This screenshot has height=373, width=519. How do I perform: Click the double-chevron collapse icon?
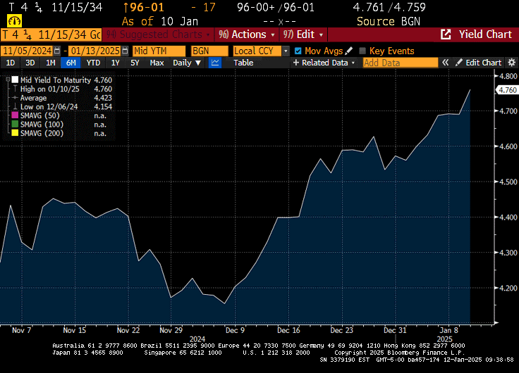pos(445,63)
